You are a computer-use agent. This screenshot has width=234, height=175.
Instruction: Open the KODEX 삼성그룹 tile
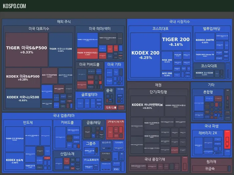(x=90, y=151)
